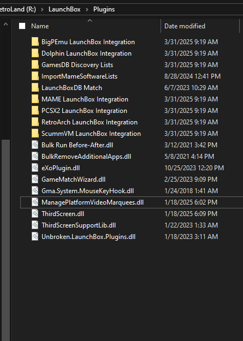Click the ScummVM LaunchBox Integration folder icon

tap(35, 133)
